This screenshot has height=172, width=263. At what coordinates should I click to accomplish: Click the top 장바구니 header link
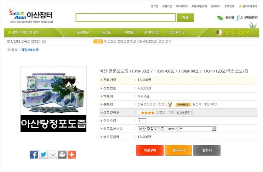pyautogui.click(x=216, y=6)
